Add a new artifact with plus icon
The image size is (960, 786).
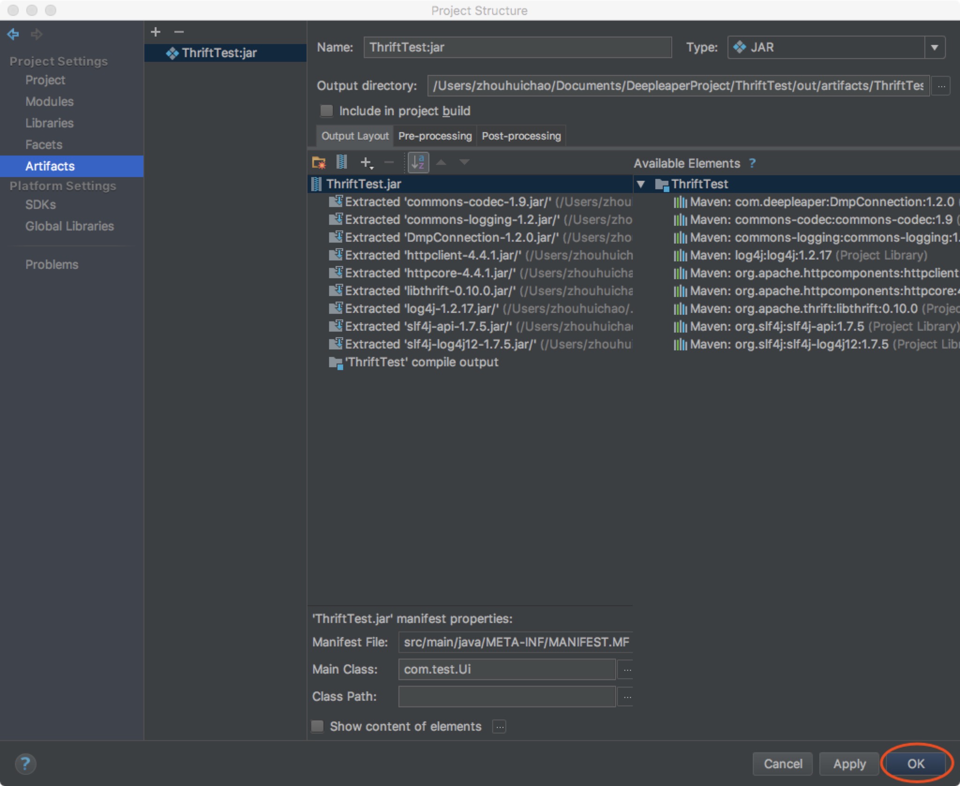[156, 32]
